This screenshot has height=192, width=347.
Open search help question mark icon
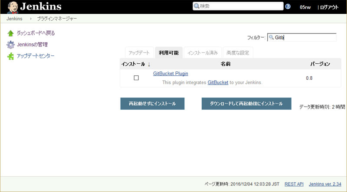coord(288,7)
